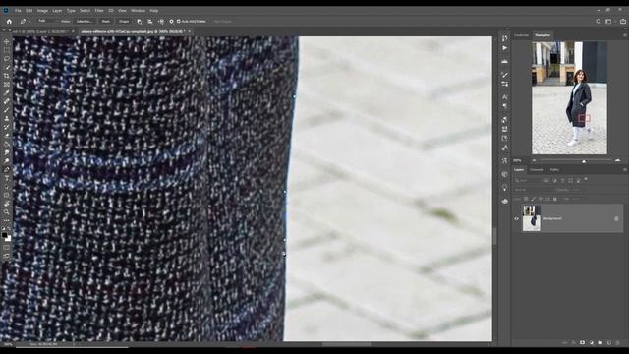Switch to the Paths tab
Image resolution: width=629 pixels, height=354 pixels.
[554, 170]
